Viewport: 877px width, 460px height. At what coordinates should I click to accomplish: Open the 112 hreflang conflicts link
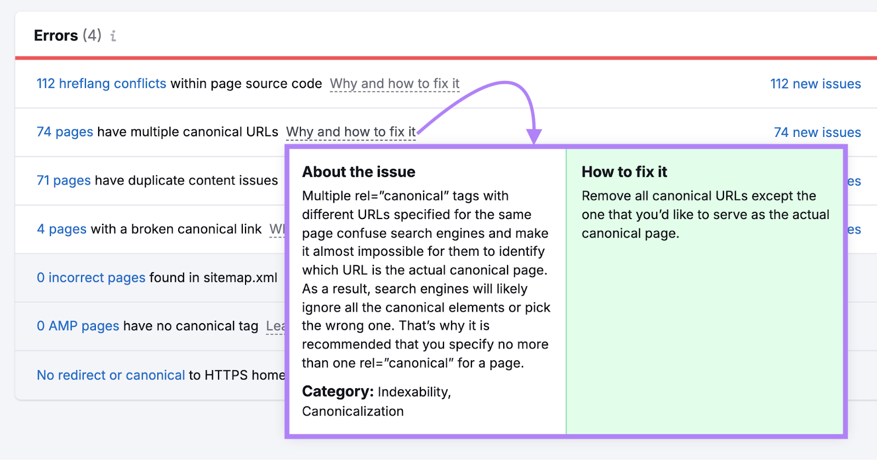(x=101, y=84)
